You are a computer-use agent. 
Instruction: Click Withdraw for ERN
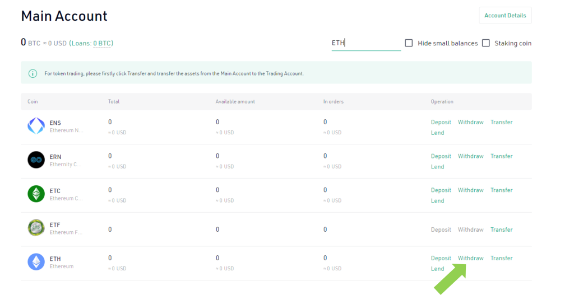471,156
